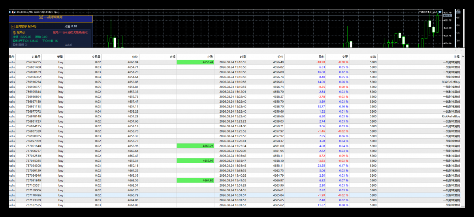Click timestamp 2026.08.24 15:27:34
The height and width of the screenshot is (217, 474).
233,146
